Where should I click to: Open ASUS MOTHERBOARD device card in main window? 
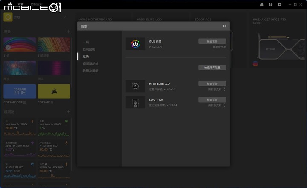pos(96,20)
